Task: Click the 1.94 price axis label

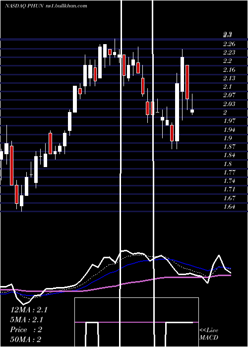Action: click(x=229, y=129)
